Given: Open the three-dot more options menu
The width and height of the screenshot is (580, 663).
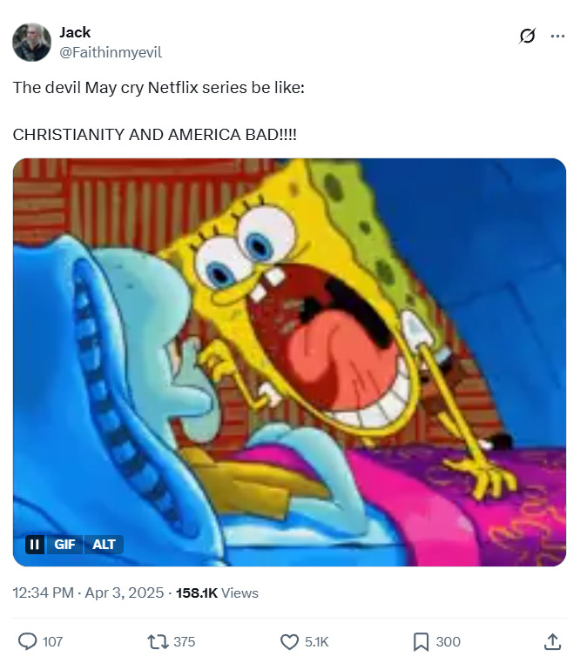Looking at the screenshot, I should (557, 36).
